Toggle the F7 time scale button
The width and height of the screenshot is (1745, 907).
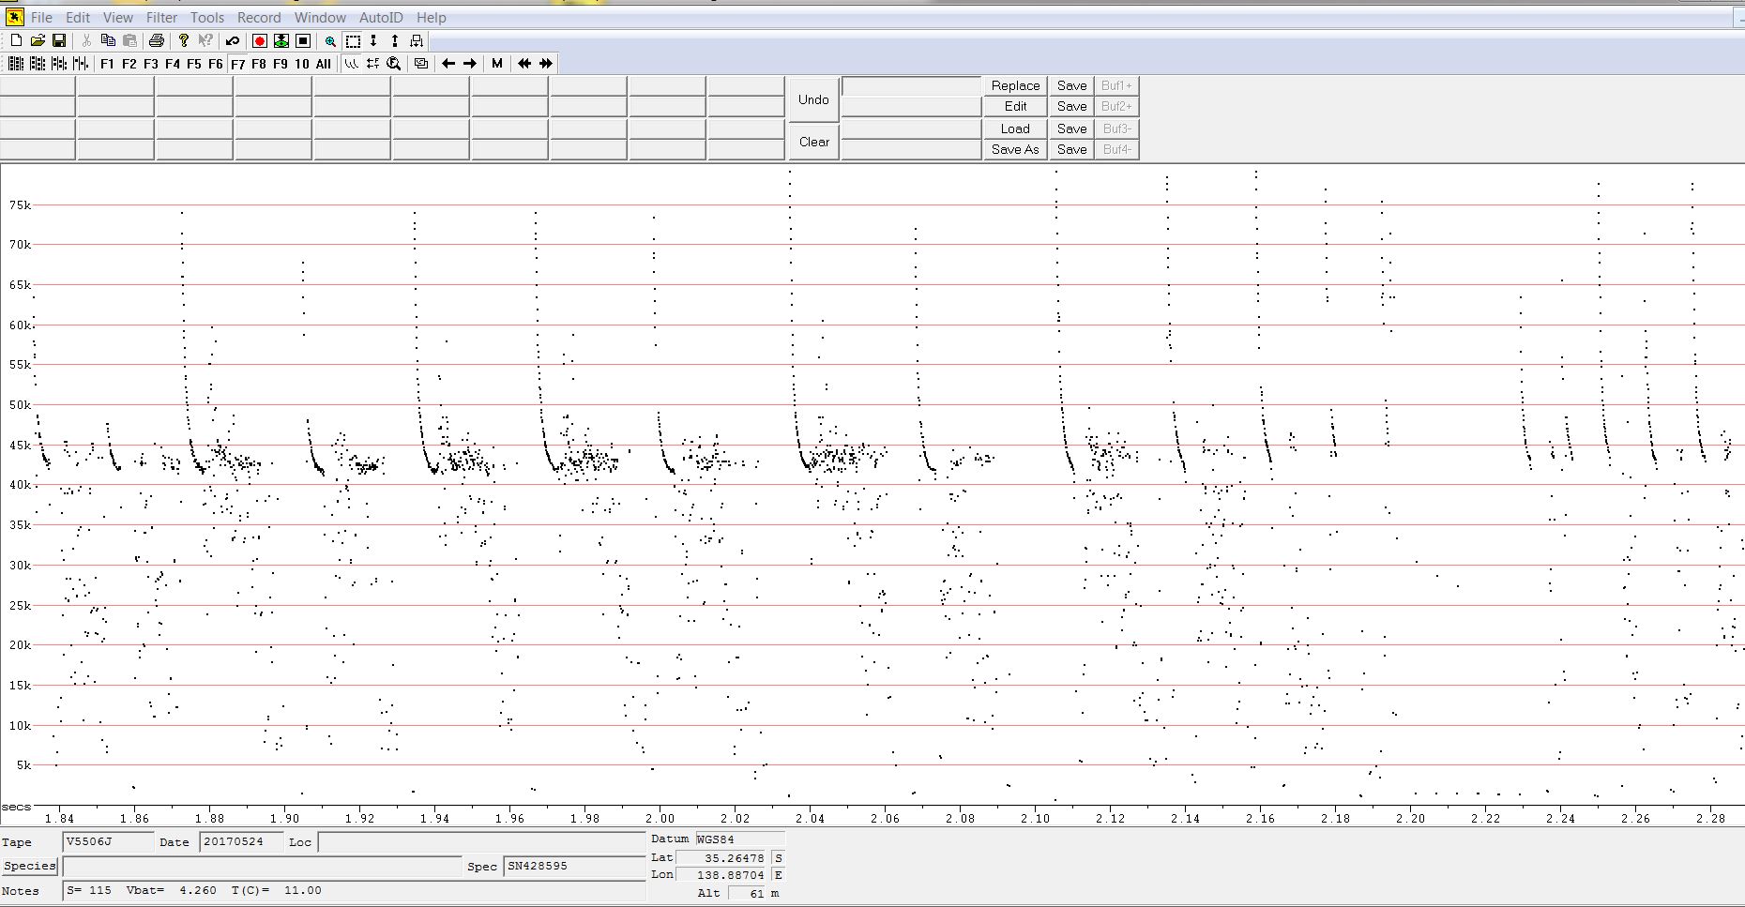click(x=238, y=64)
